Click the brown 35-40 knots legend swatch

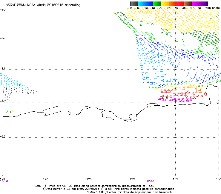tap(188, 4)
